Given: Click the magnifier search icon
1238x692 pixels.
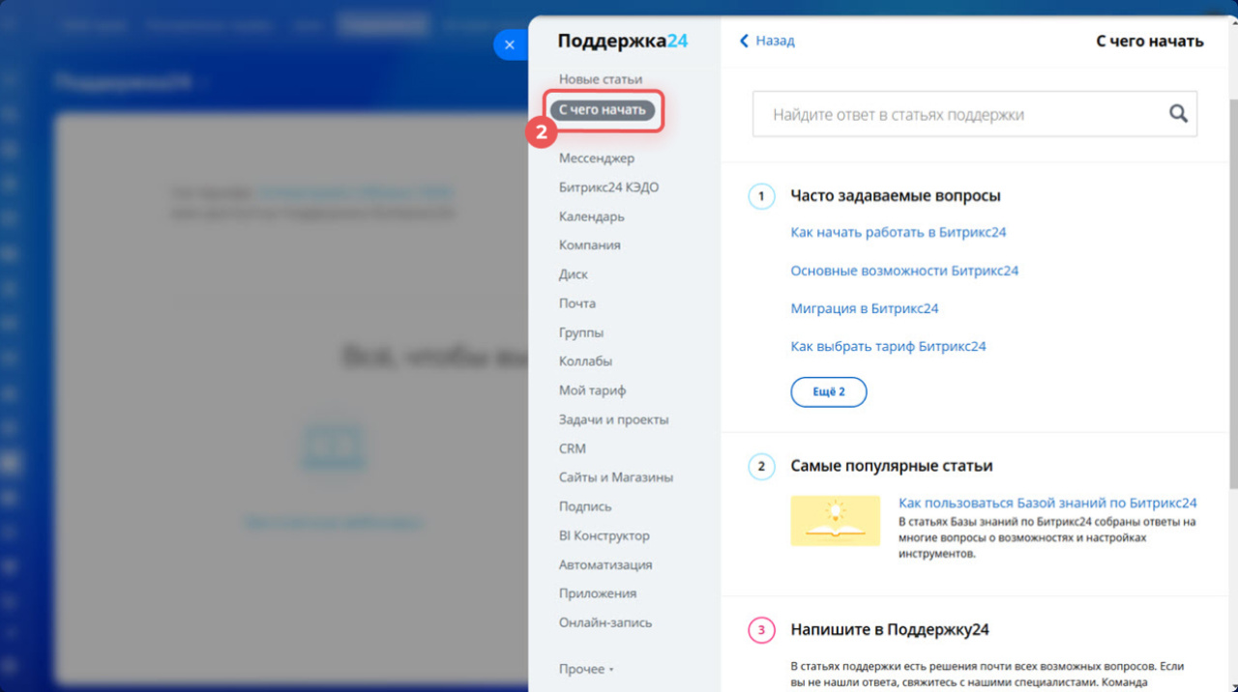Looking at the screenshot, I should click(x=1178, y=113).
